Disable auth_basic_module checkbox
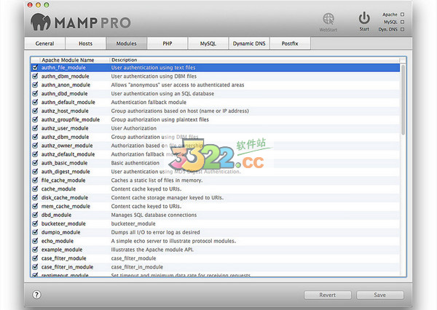This screenshot has width=437, height=310. pos(35,163)
